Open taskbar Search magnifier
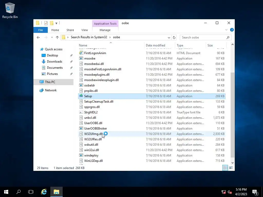 click(18, 192)
